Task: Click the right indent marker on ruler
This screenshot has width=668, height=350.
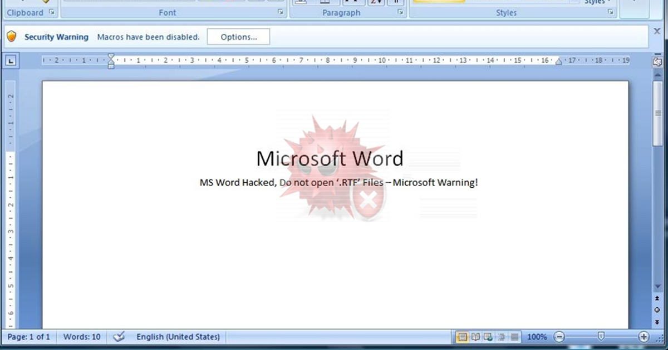Action: point(558,62)
